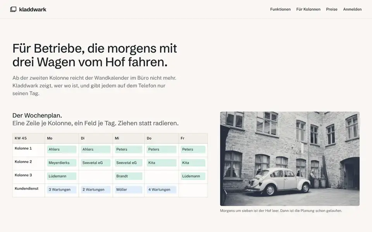Viewport: 372px width, 232px height.
Task: Click the Der Wochenplan heading
Action: 37,116
